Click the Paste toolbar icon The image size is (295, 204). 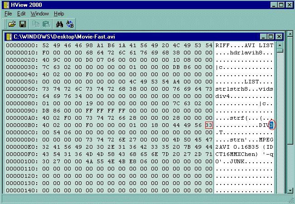pos(46,24)
